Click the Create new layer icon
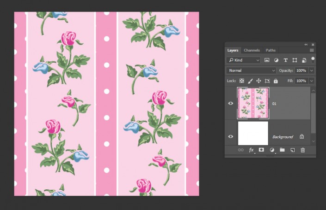This screenshot has height=210, width=326. coord(292,150)
